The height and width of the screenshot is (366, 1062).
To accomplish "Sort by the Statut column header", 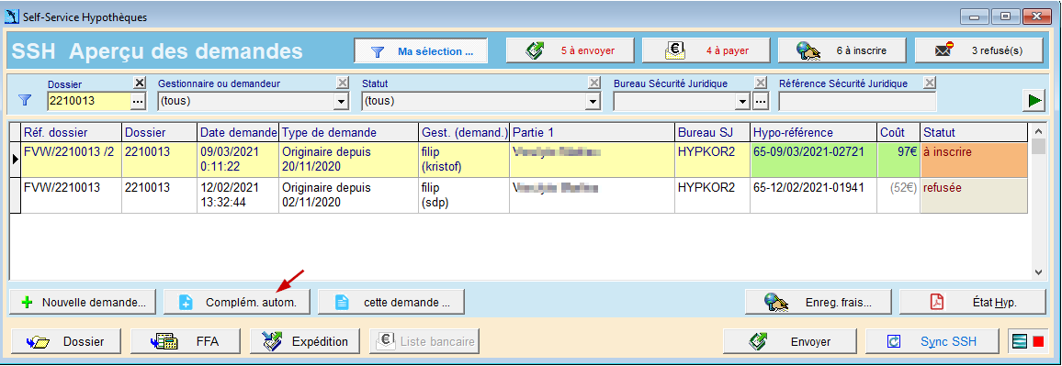I will (x=973, y=133).
